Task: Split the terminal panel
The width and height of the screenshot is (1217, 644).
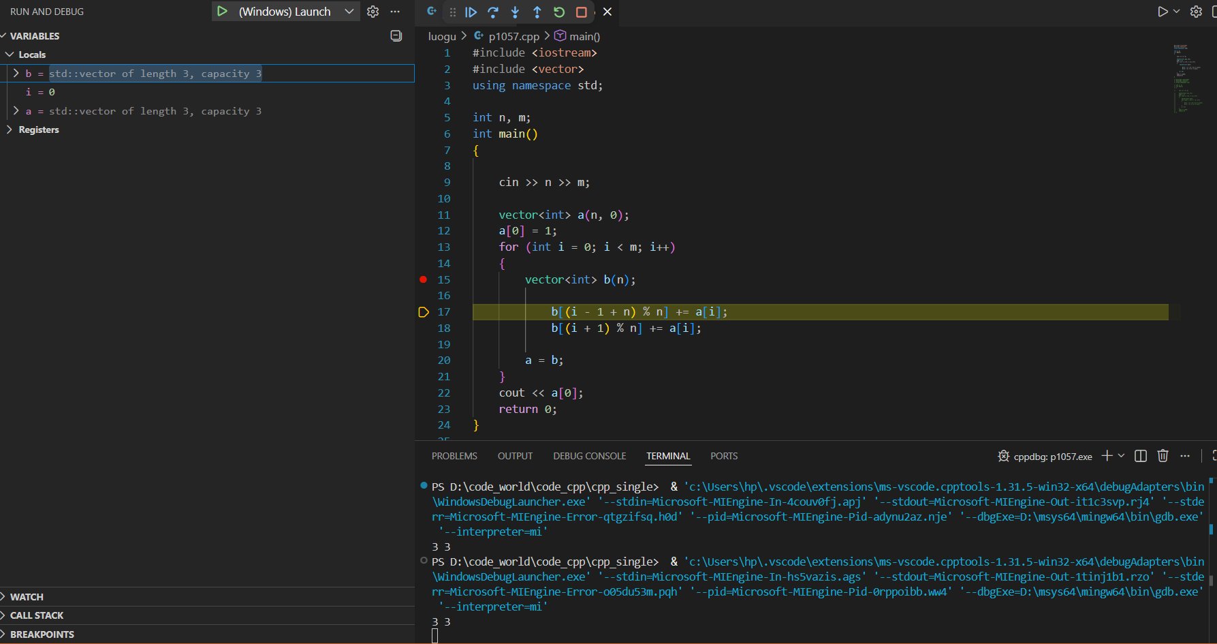Action: coord(1141,456)
